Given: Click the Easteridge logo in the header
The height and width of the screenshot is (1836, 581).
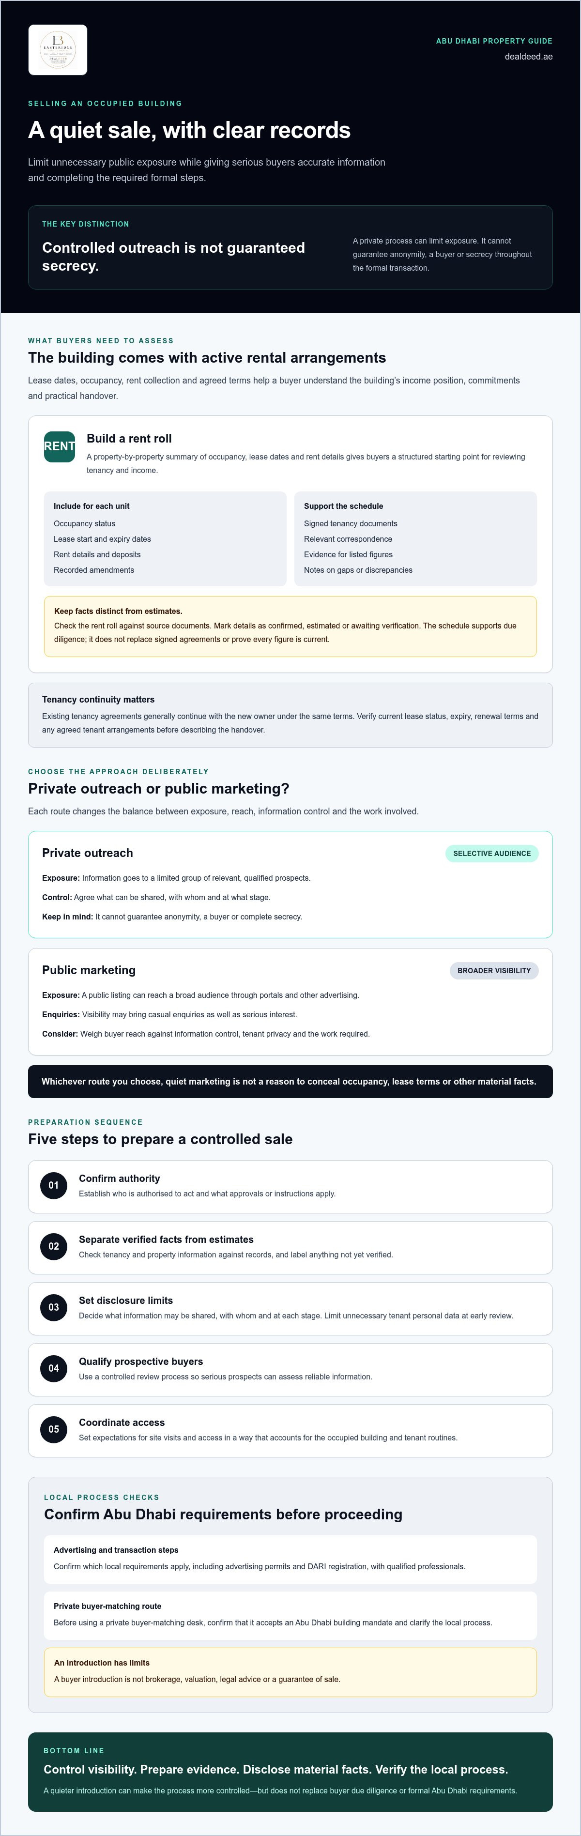Looking at the screenshot, I should (58, 50).
